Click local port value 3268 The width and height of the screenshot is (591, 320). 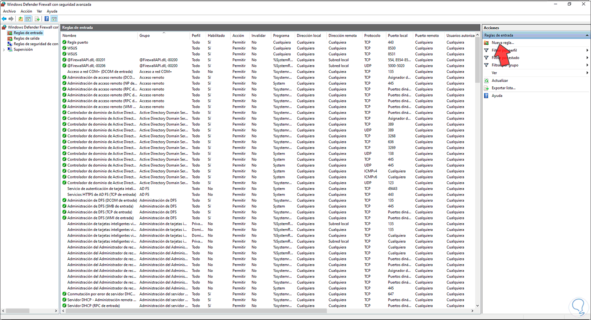(x=392, y=136)
